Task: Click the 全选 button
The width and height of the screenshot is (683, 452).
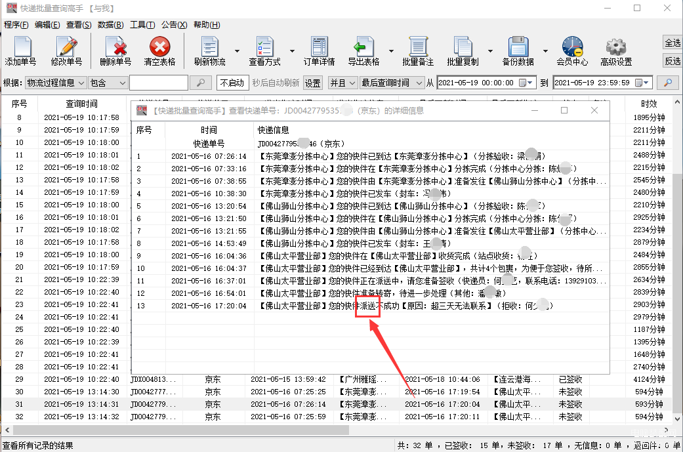Action: click(x=673, y=43)
